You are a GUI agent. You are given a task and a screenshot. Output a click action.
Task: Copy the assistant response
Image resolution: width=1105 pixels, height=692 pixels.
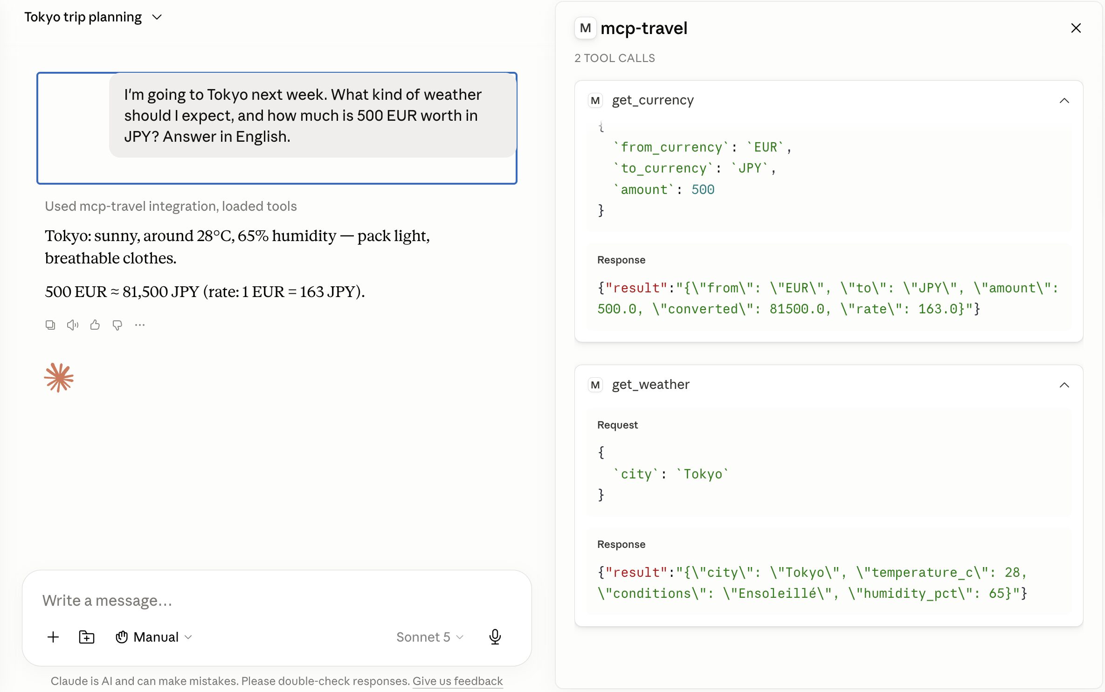click(50, 325)
